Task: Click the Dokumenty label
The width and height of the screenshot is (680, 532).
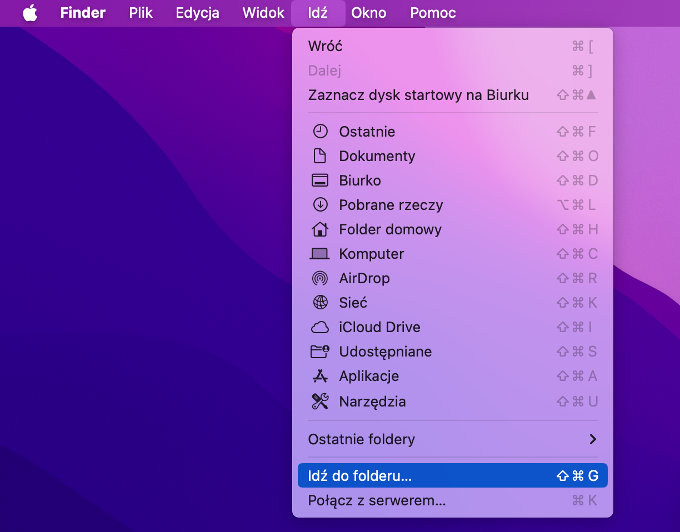Action: [x=377, y=156]
